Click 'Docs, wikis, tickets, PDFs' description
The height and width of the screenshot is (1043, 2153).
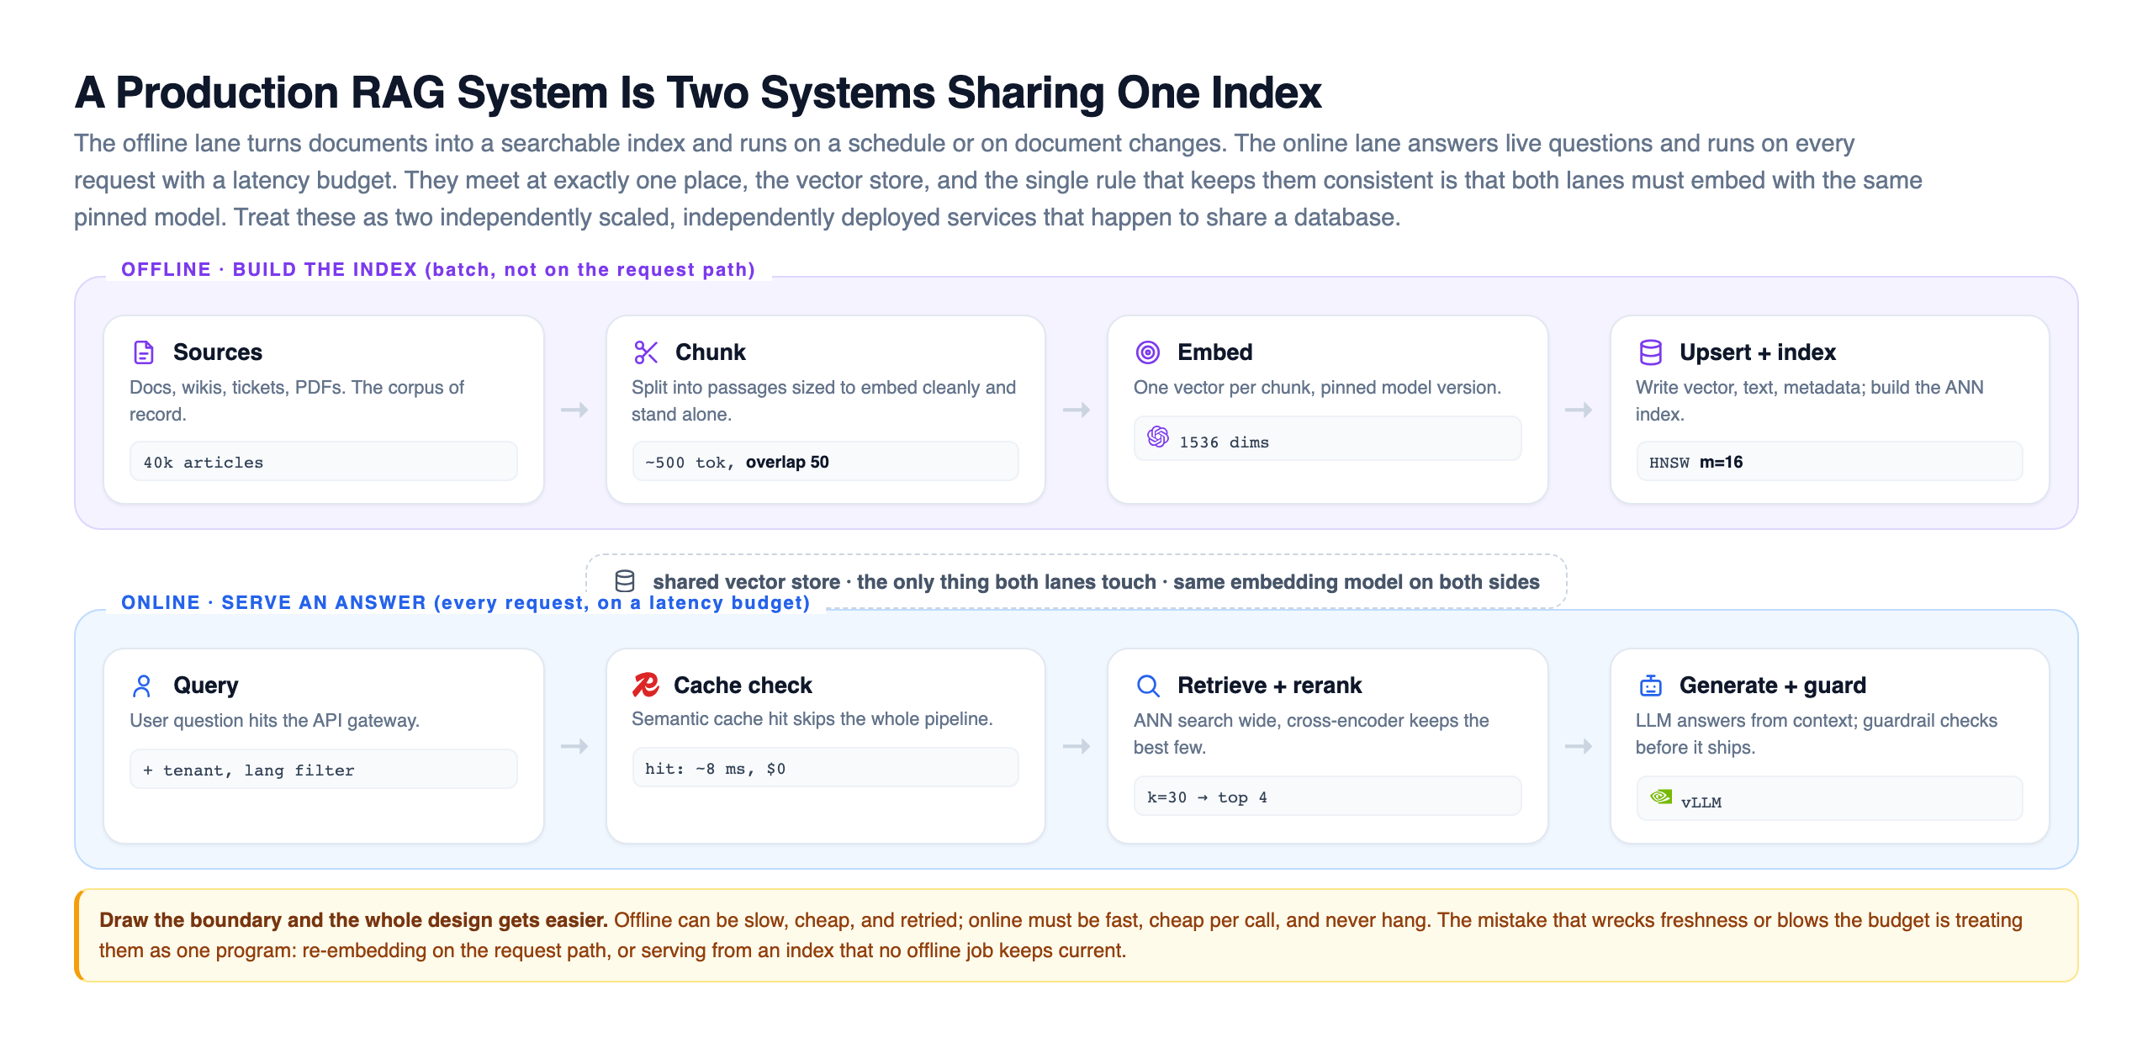point(296,401)
